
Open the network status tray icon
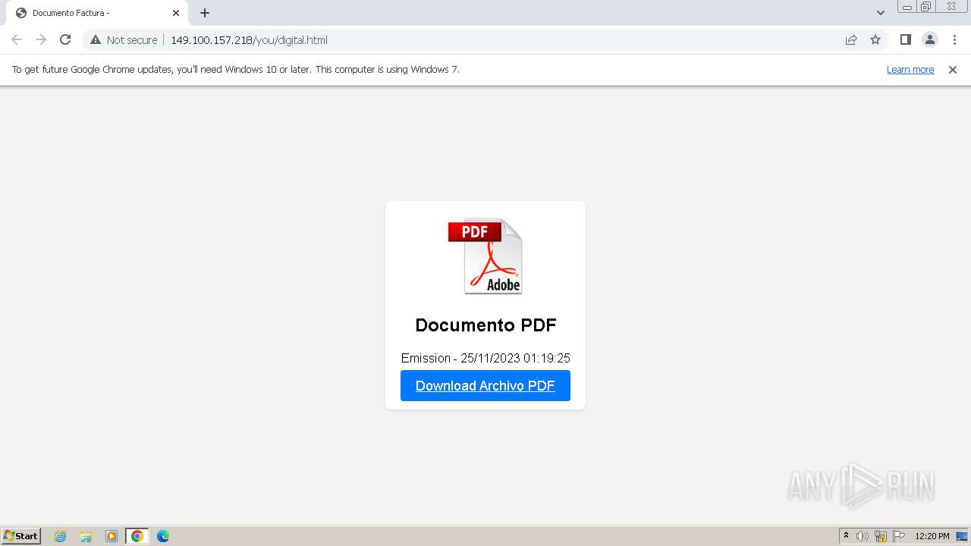(881, 536)
